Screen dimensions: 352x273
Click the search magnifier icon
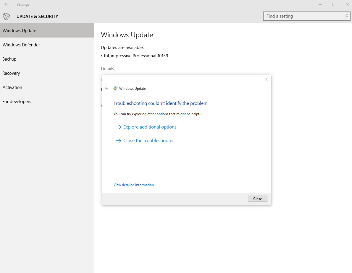tap(346, 16)
